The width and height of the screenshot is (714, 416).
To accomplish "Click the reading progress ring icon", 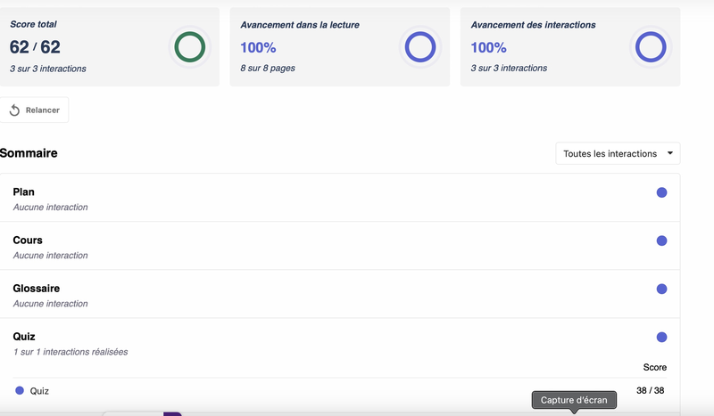I will click(419, 47).
